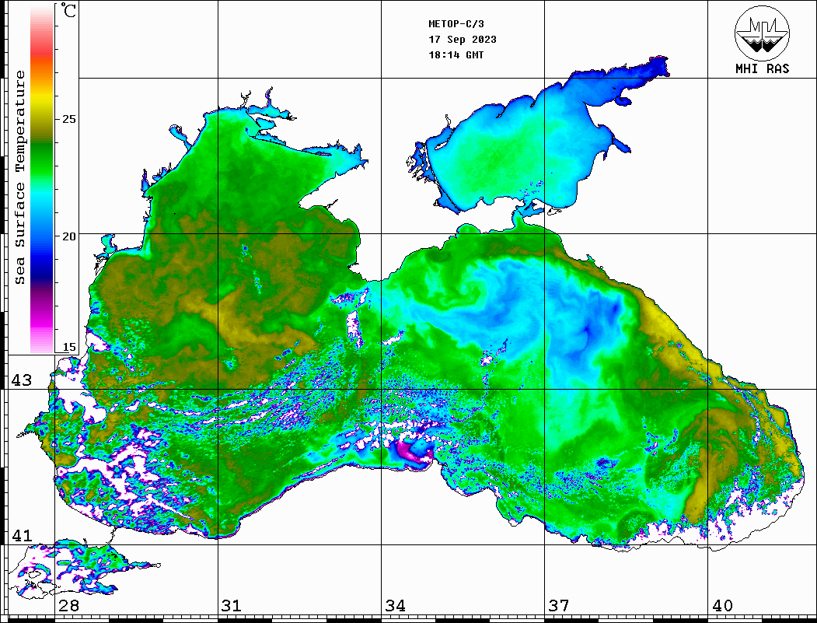Click the 18:14 GMT time label
817x623 pixels.
coord(456,55)
